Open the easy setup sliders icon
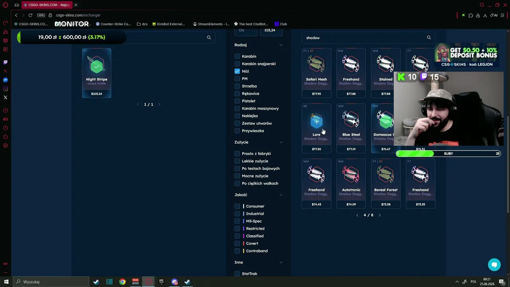 503,15
